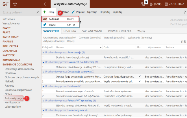Screen dimensions: 187x118
Task: Open favorites with the star icon
Action: (x=15, y=4)
